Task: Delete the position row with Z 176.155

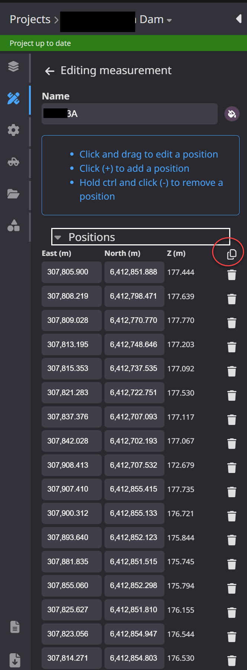Action: pyautogui.click(x=232, y=612)
